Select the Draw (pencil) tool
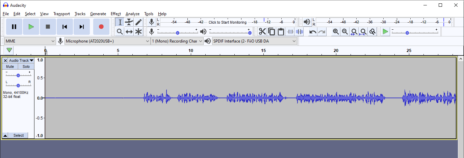This screenshot has width=464, height=158. [x=138, y=22]
